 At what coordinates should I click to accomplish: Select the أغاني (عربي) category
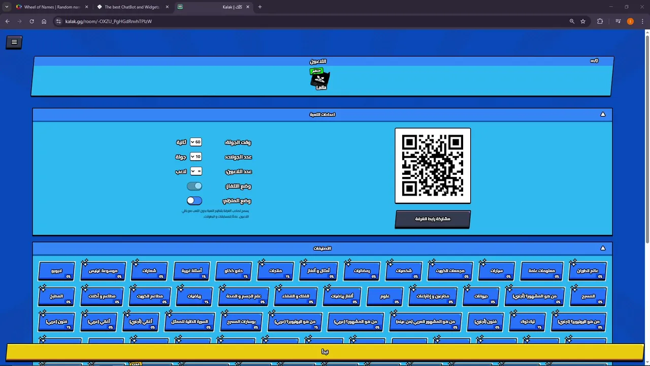[99, 322]
